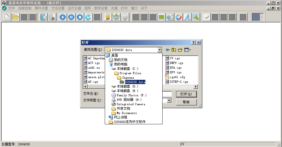Open the 硬件设置 menu
The height and width of the screenshot is (147, 282).
point(41,8)
